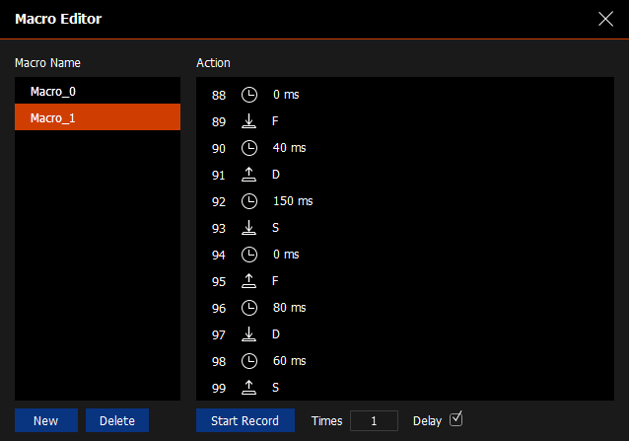Click the key-up icon on row 91

click(249, 175)
